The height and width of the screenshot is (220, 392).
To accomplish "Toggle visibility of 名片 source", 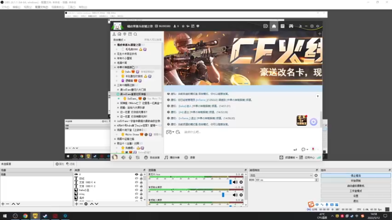I will pyautogui.click(x=137, y=198).
